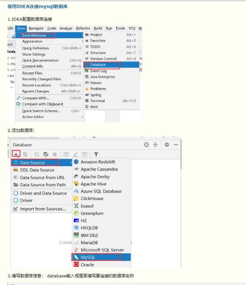Click the Java Enterprise icon
Viewport: 246px width, 285px height.
(87, 77)
